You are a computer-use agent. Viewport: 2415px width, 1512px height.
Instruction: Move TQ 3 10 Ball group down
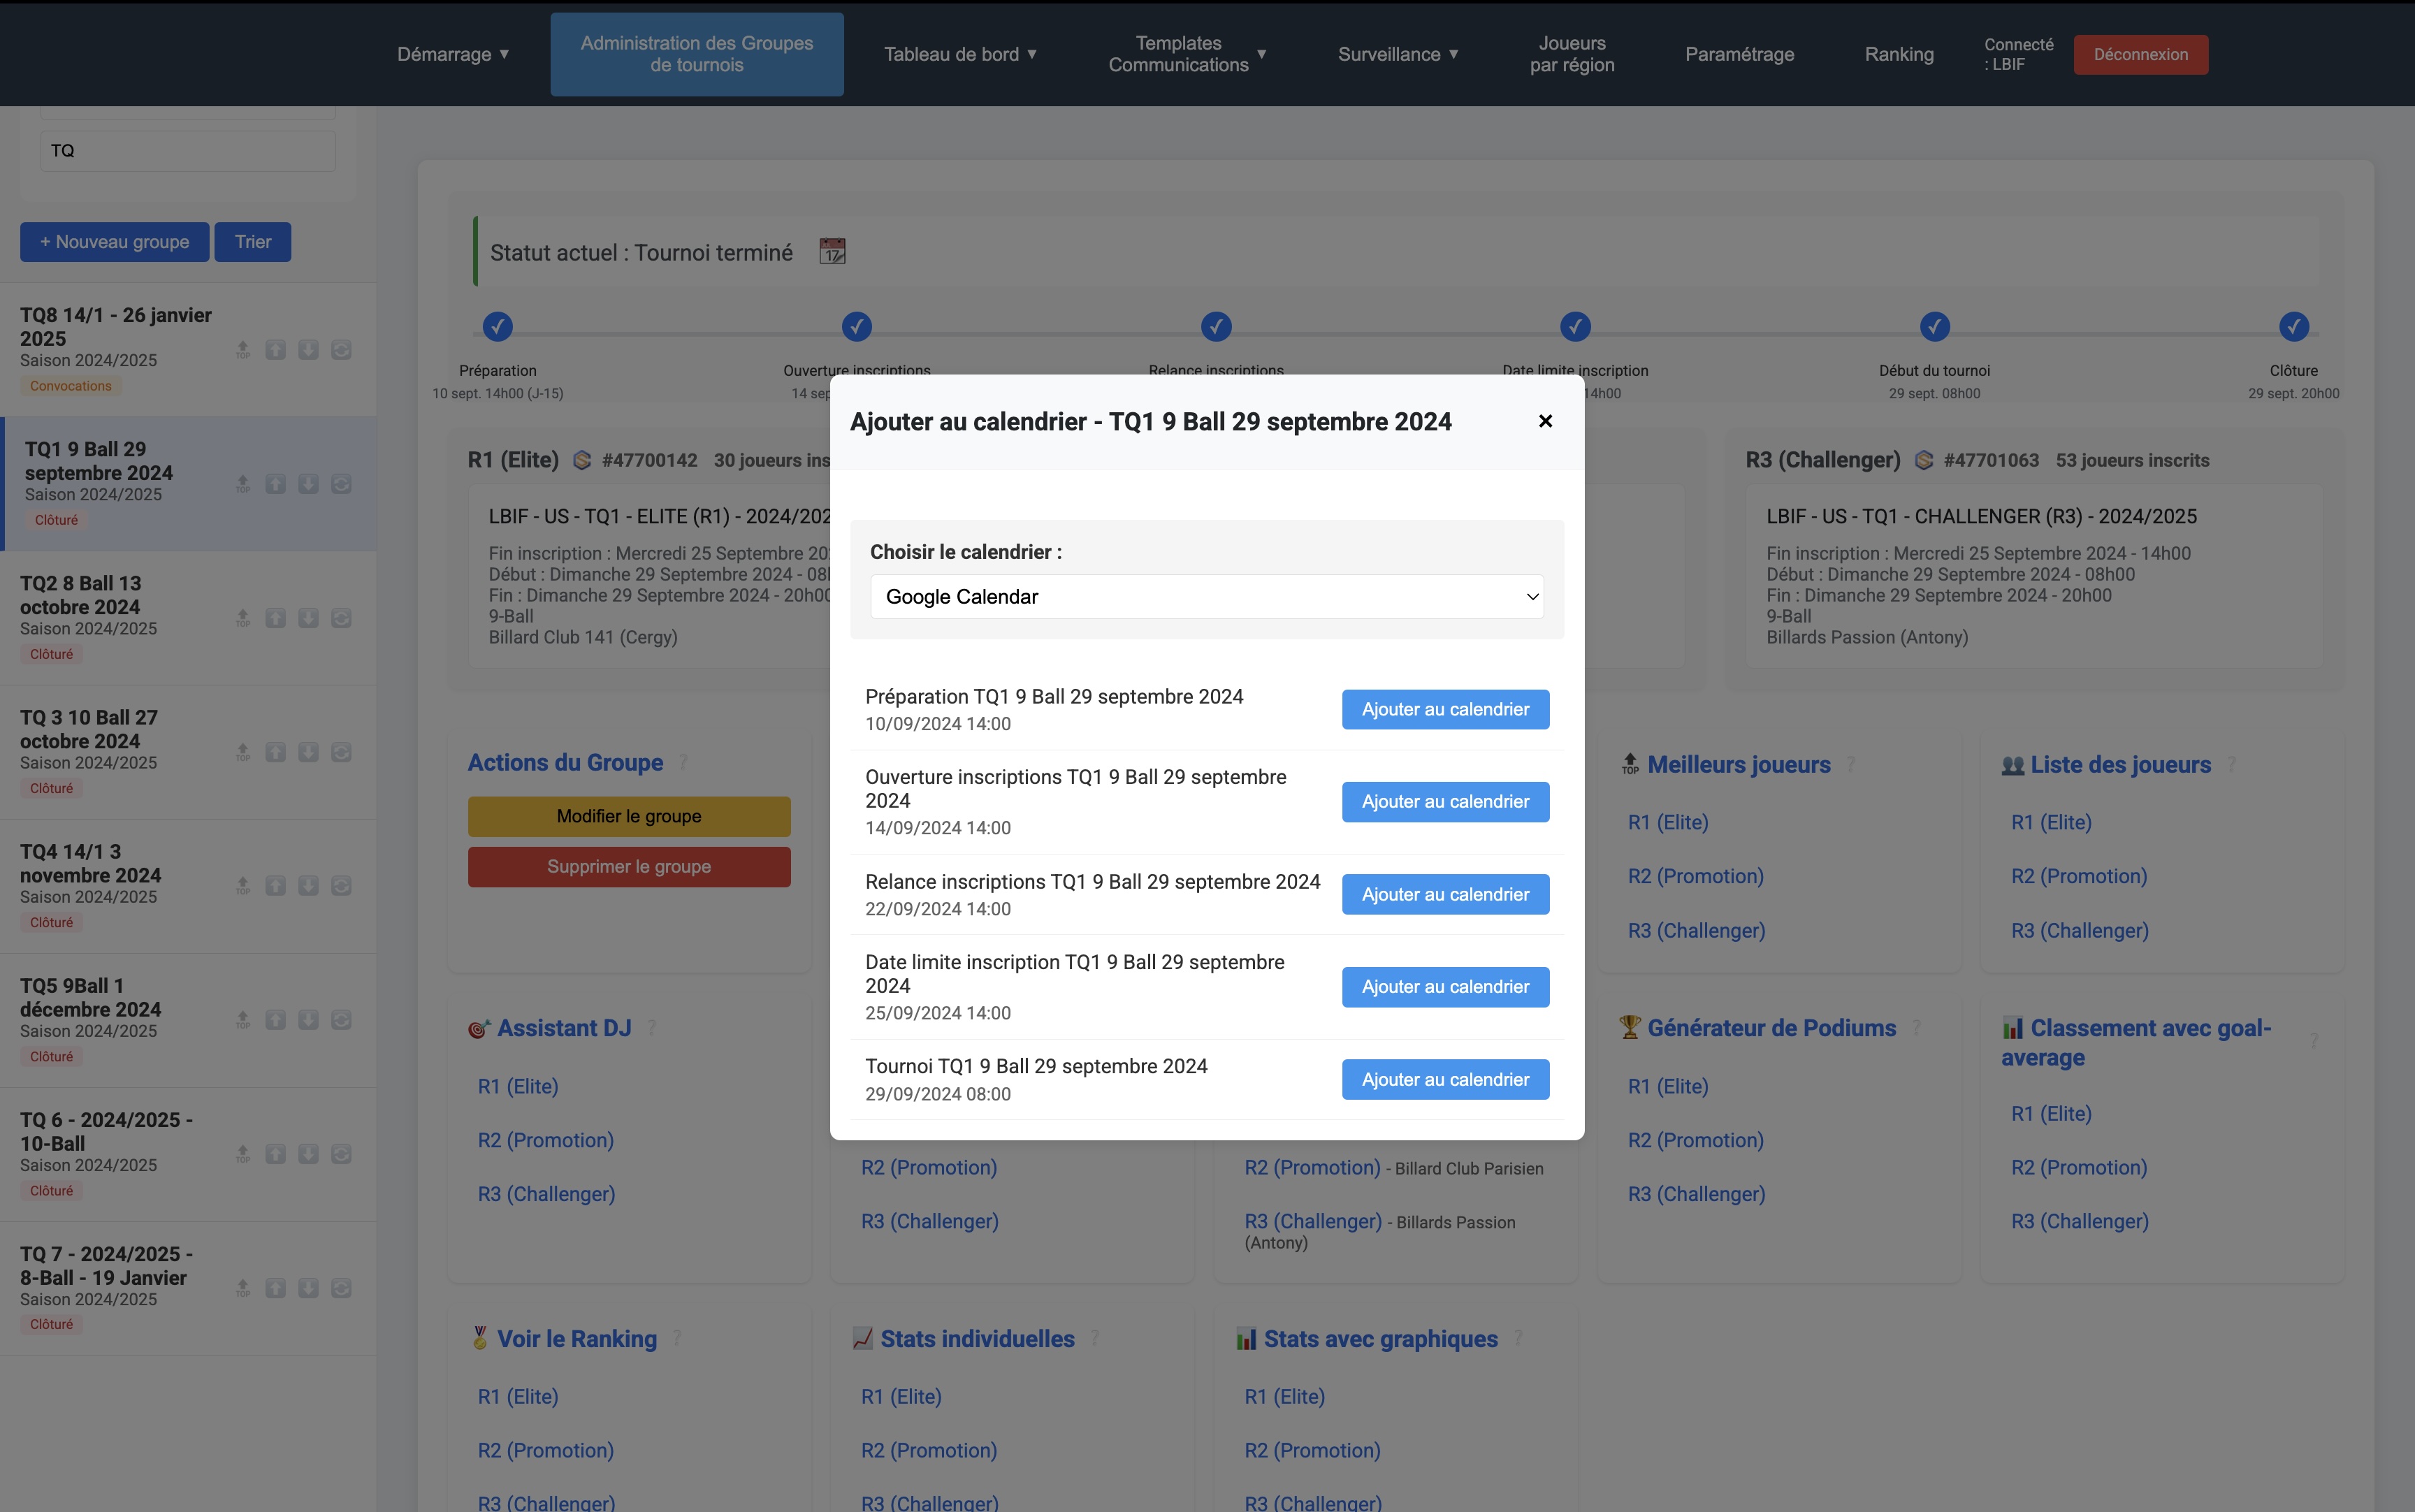(x=308, y=752)
